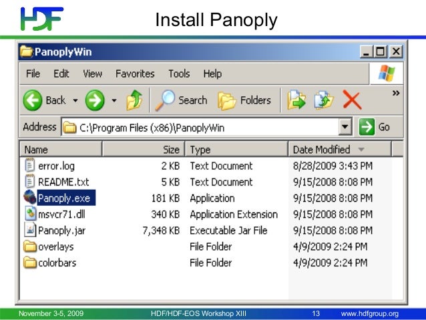This screenshot has height=320, width=426.
Task: Minimize the PanoplyWin window
Action: [x=367, y=51]
